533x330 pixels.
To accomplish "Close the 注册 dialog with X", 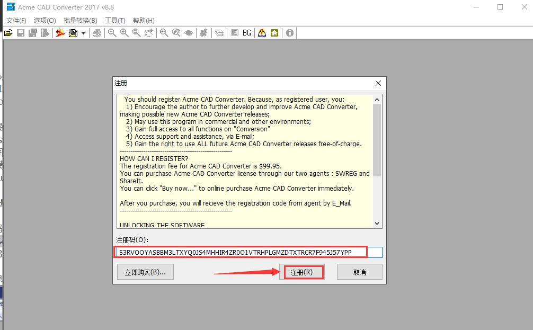I will point(378,83).
